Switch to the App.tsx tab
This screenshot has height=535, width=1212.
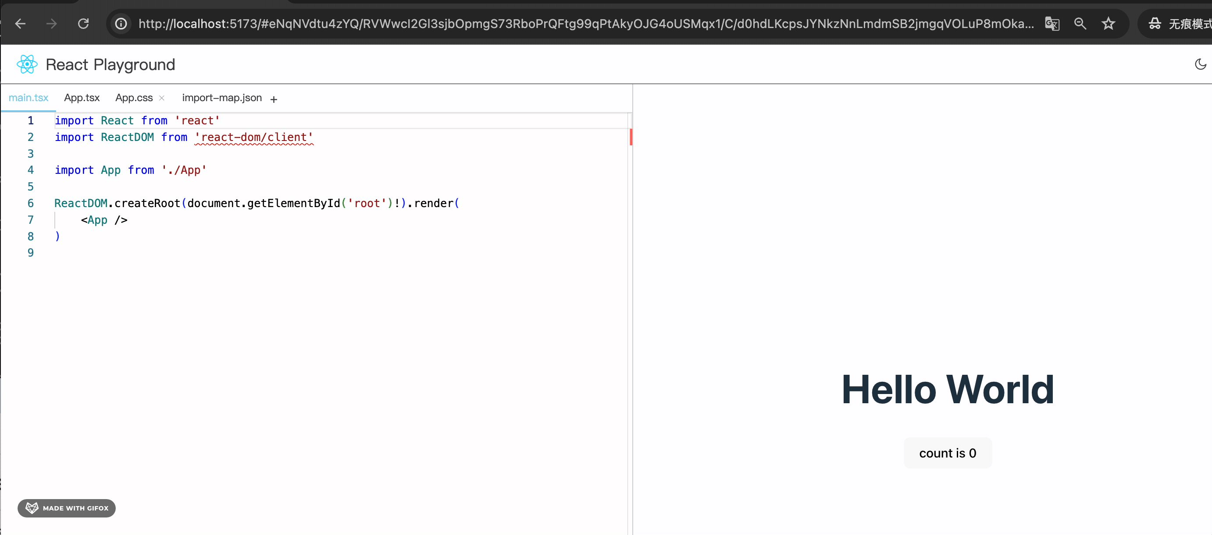[x=82, y=98]
